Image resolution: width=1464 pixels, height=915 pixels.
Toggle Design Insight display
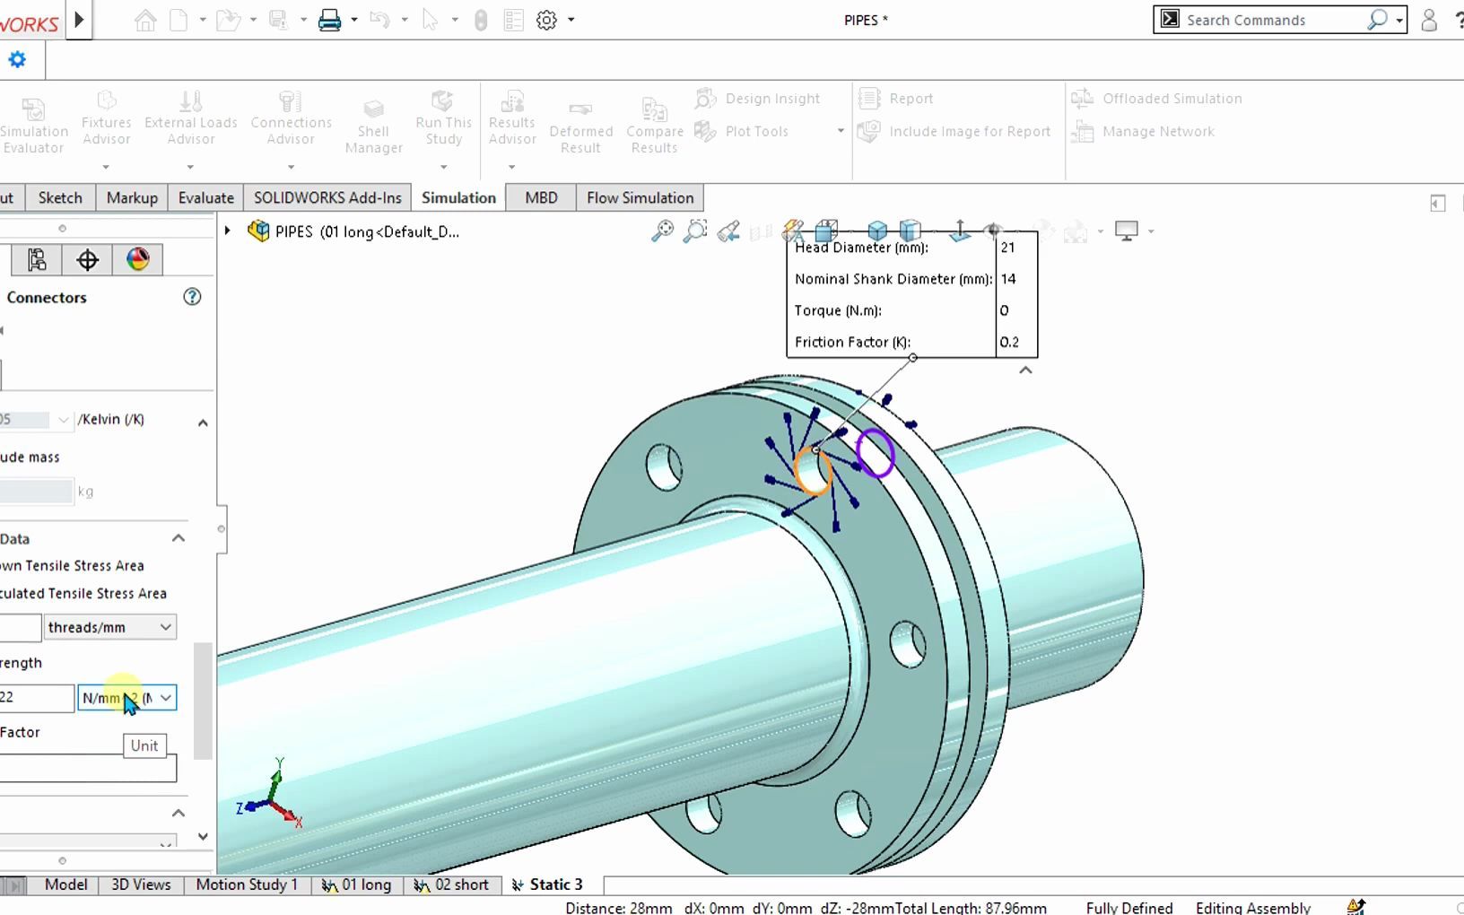pyautogui.click(x=759, y=99)
